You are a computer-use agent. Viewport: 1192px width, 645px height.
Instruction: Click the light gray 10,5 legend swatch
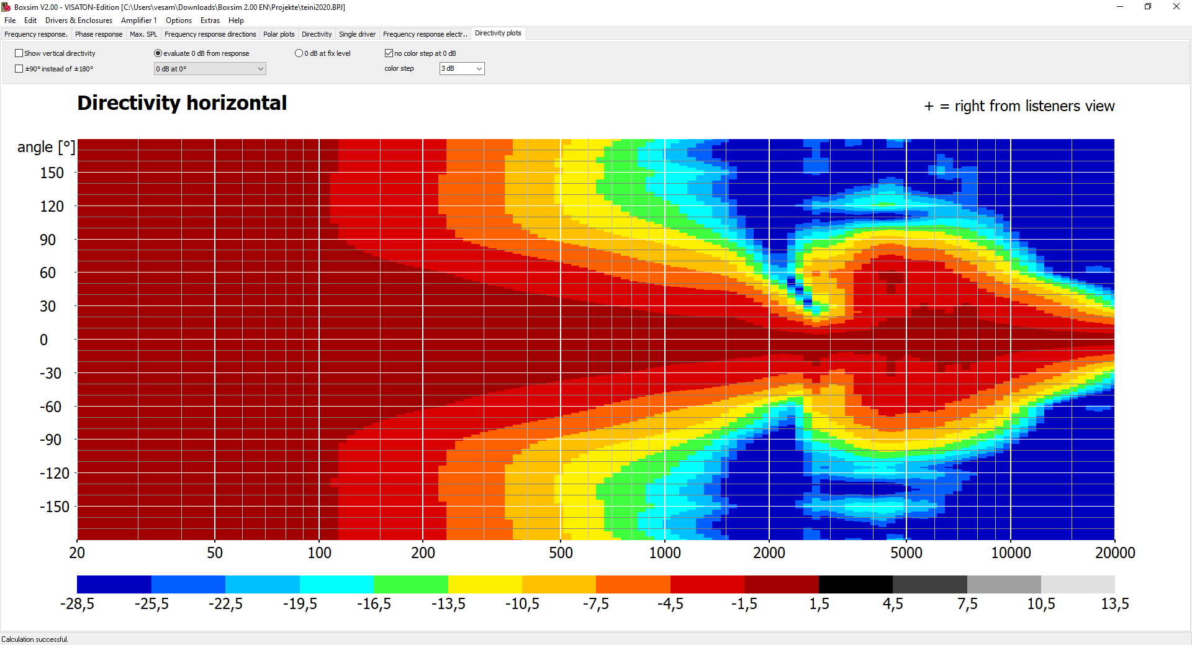click(x=1078, y=584)
